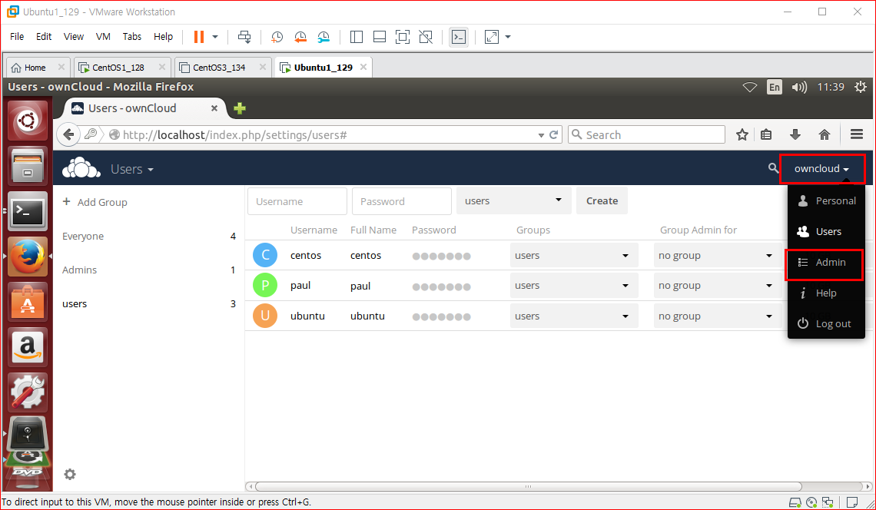Click the Firefox Search box
The image size is (876, 510).
(647, 134)
